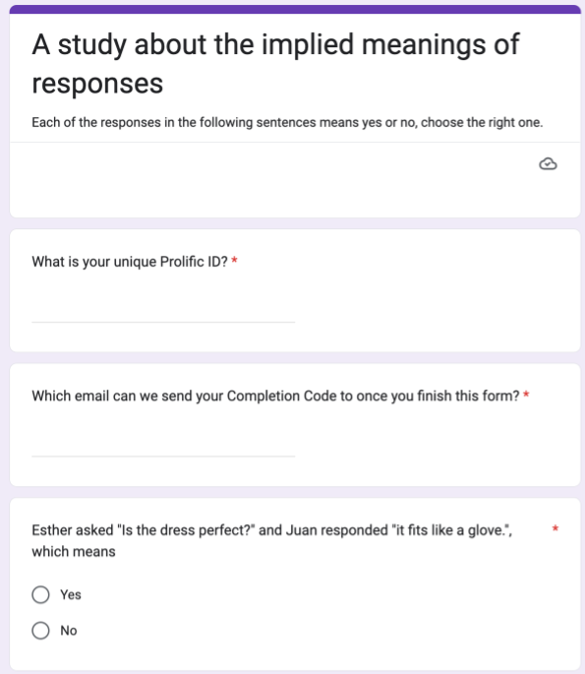Click the "What is your unique Prolific ID?" question text

click(x=130, y=262)
